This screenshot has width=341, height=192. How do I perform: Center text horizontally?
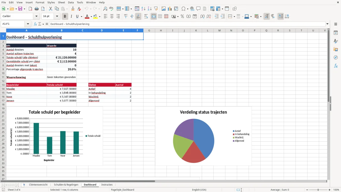[x=112, y=16]
